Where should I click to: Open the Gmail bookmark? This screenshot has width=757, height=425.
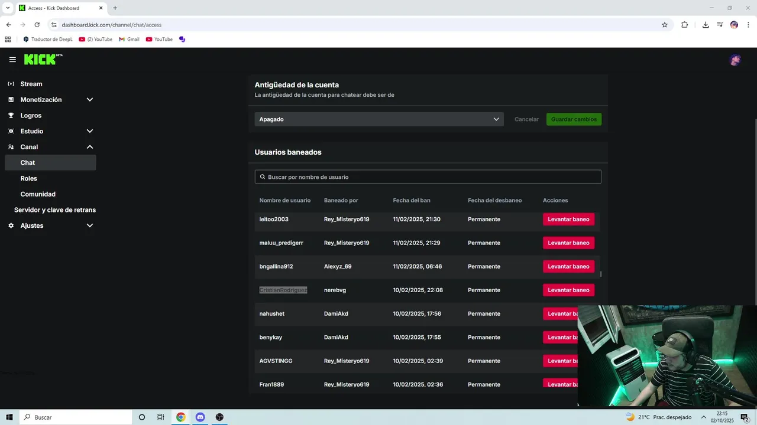[129, 40]
